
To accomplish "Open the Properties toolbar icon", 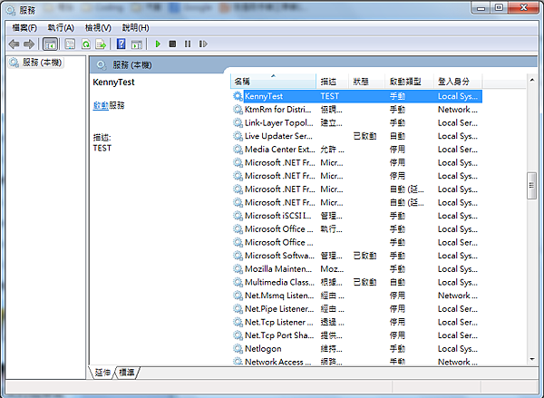I will pos(70,44).
